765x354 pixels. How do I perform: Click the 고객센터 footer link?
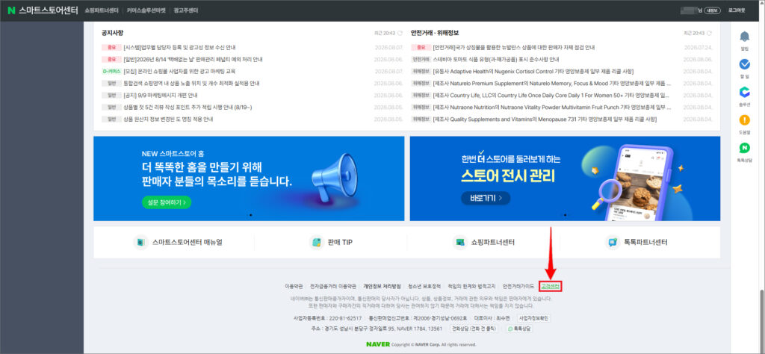coord(551,286)
